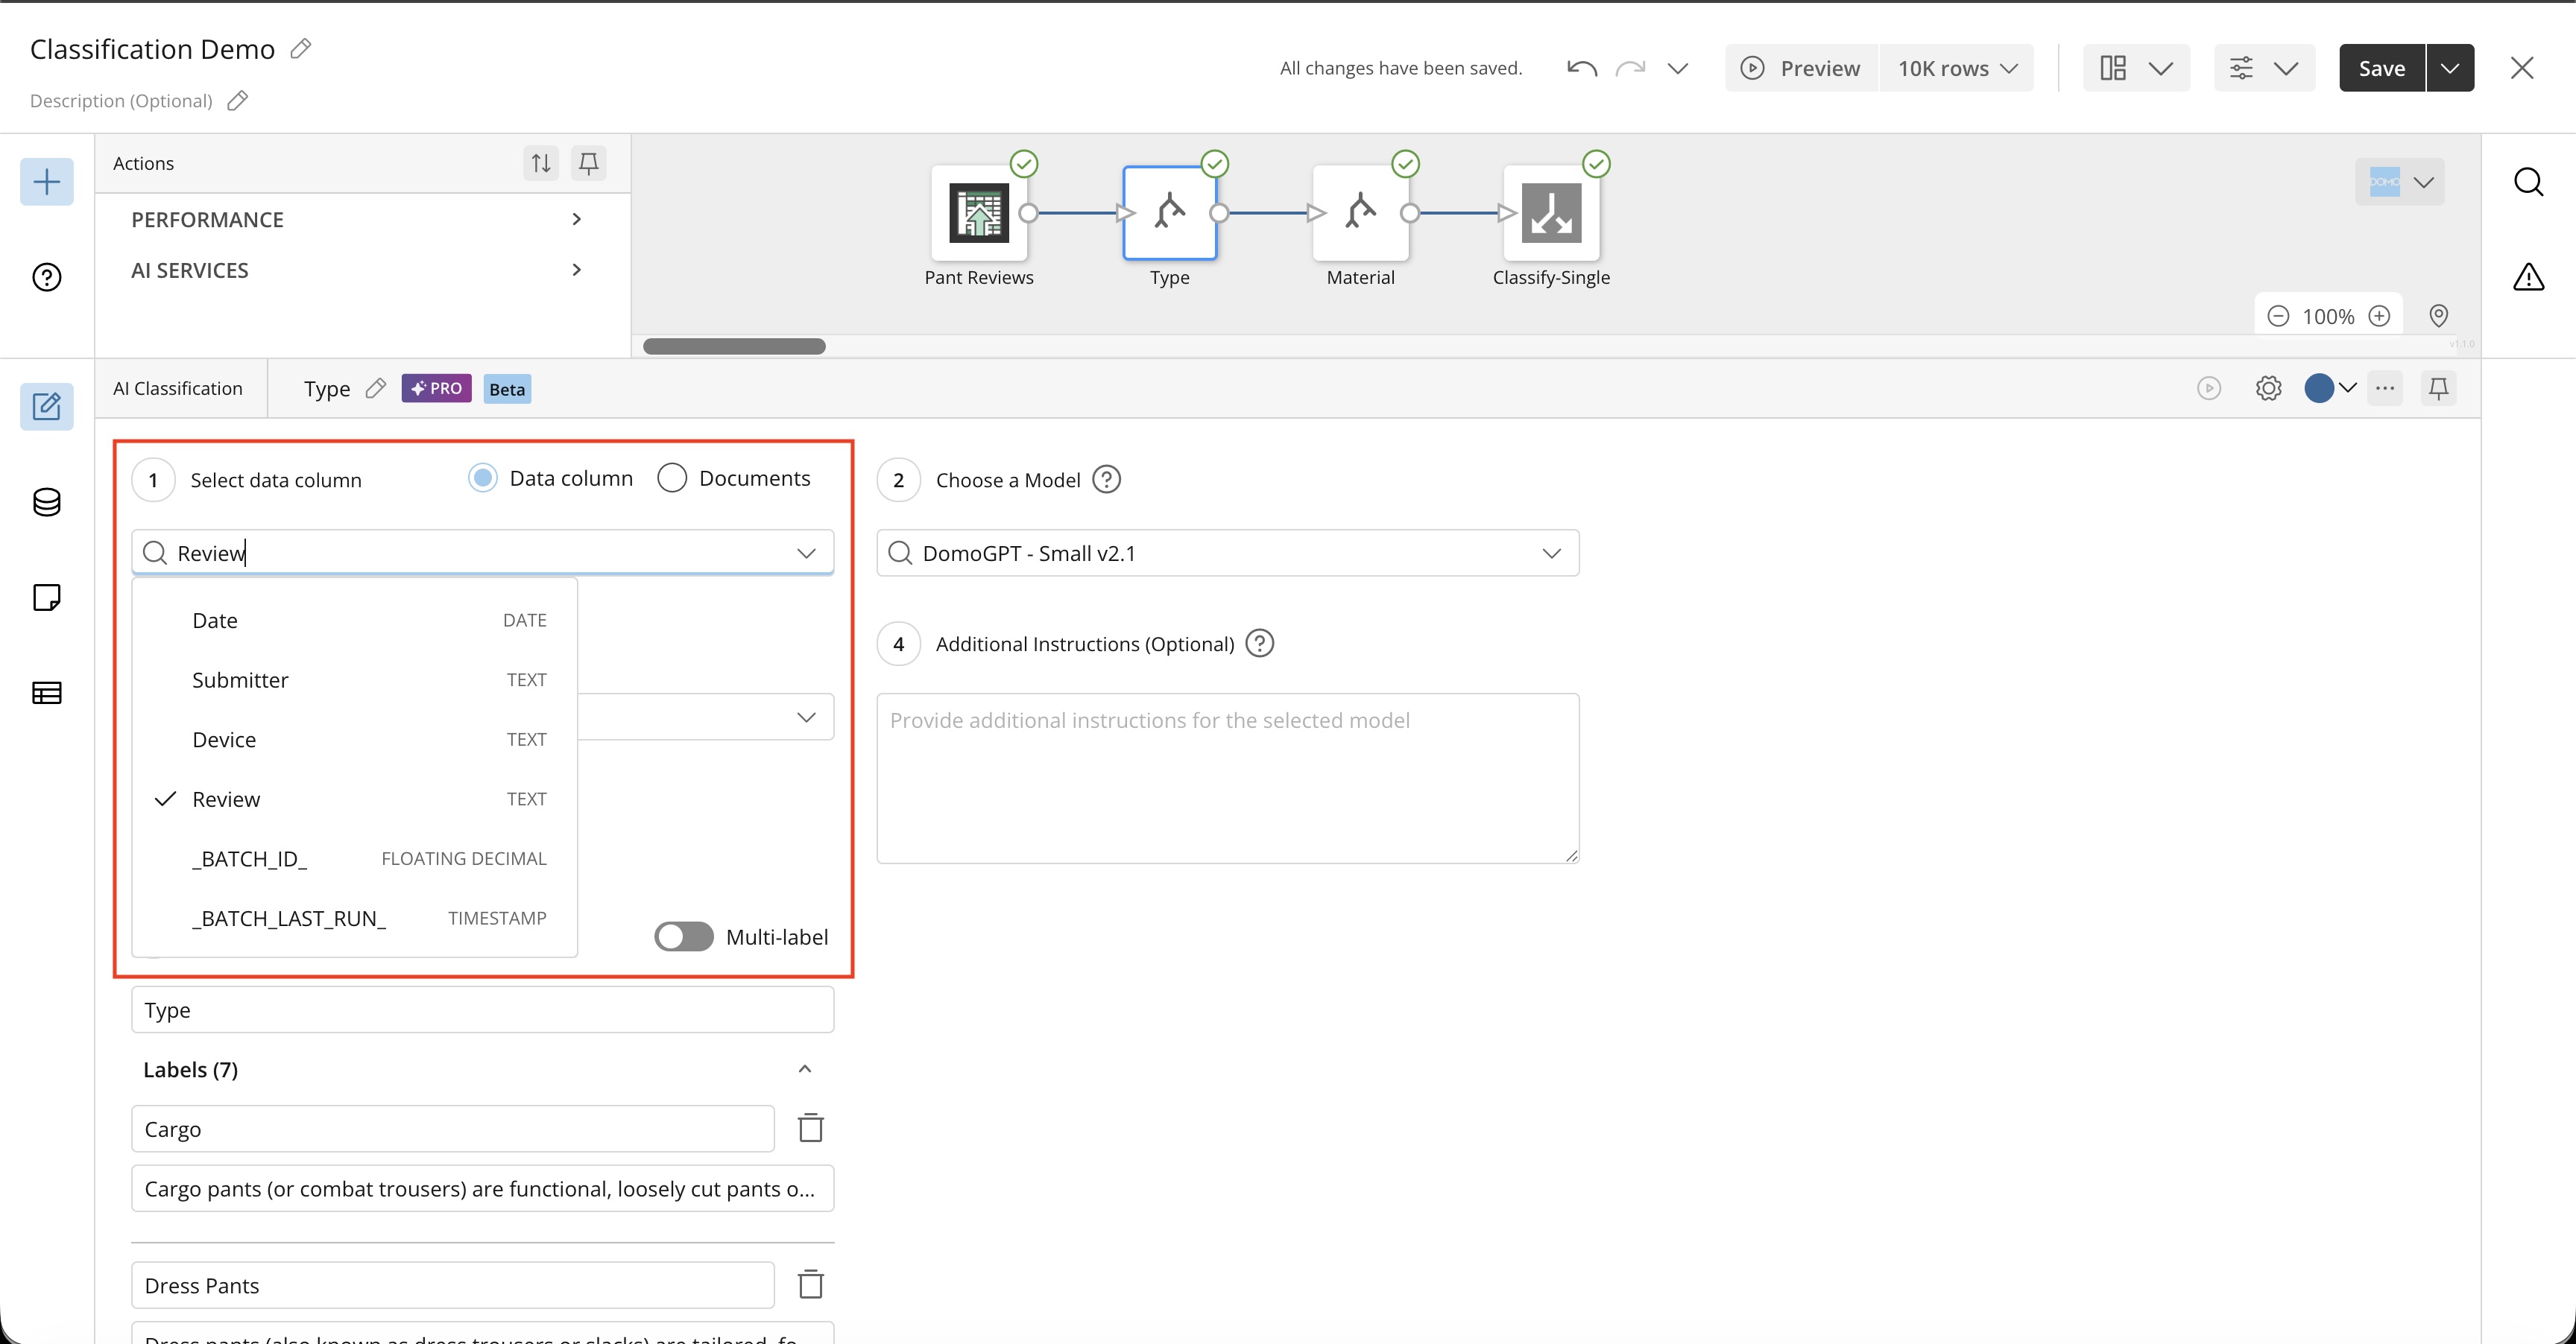Viewport: 2576px width, 1344px height.
Task: Click the additional instructions text area
Action: pyautogui.click(x=1228, y=779)
